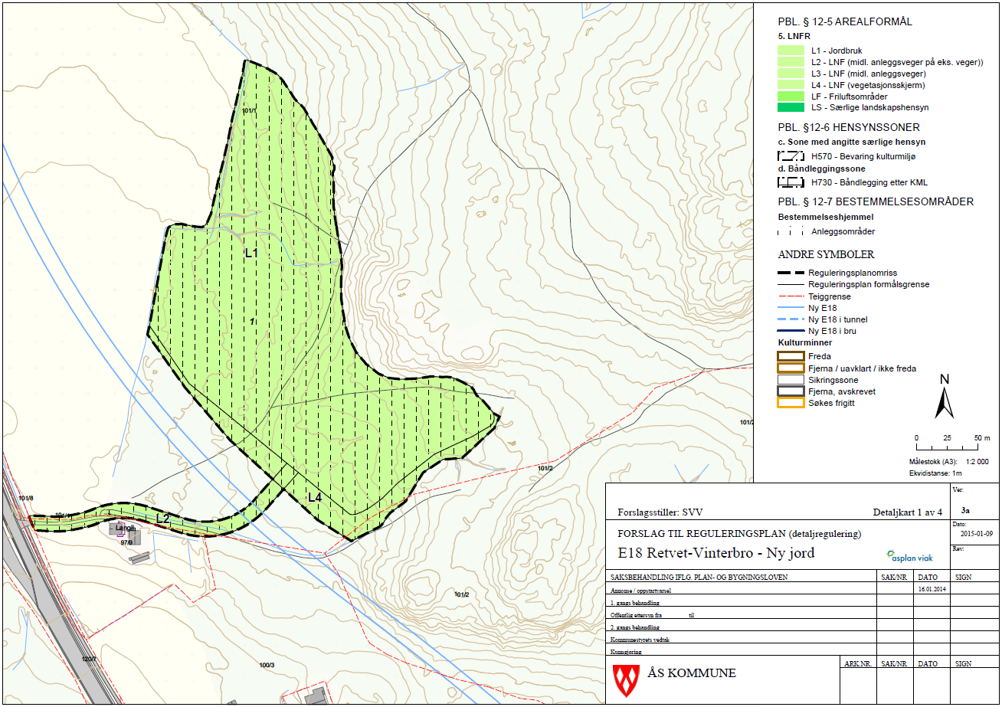This screenshot has height=707, width=1002.
Task: Click the PBL. §12-6 HENSYNSSONER heading
Action: (849, 127)
